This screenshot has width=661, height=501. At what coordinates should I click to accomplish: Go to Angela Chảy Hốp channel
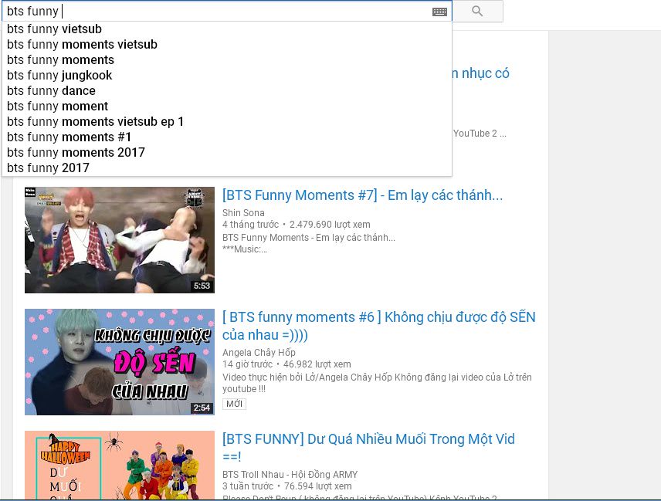coord(260,353)
